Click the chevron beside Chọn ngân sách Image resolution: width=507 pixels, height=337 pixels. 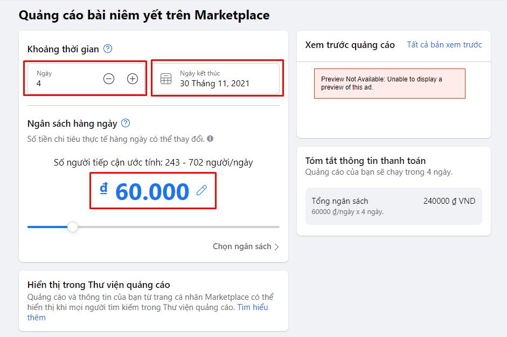(276, 246)
